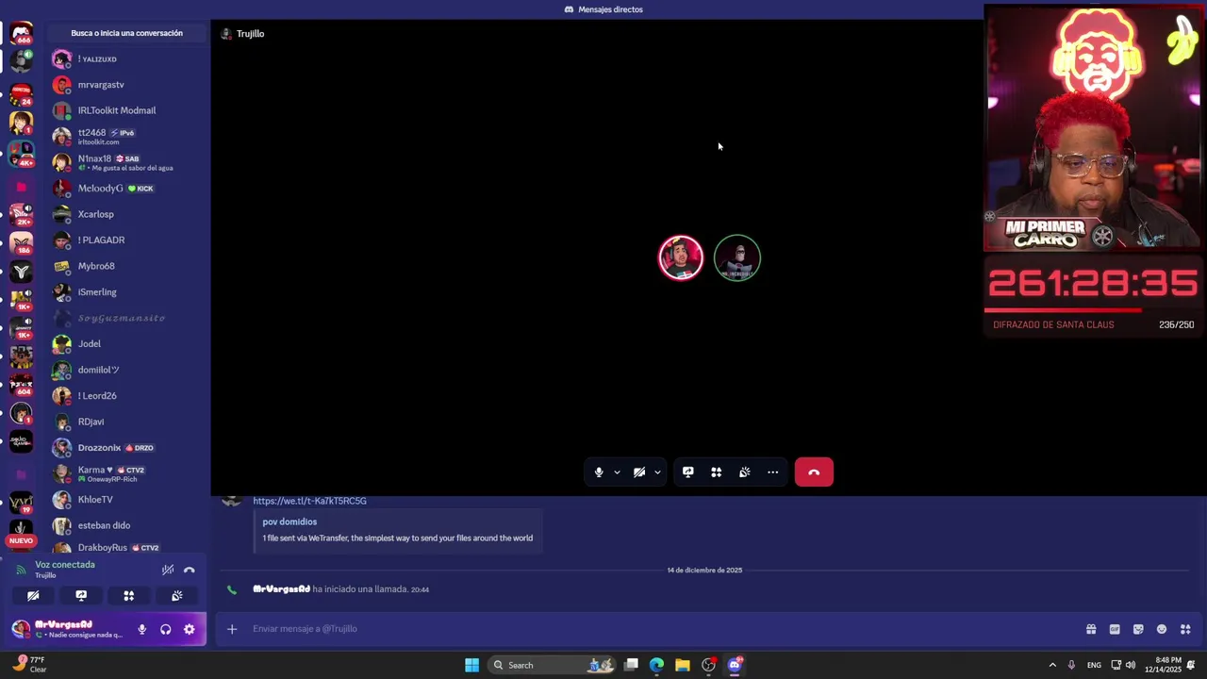
Task: Open the WeTransfer link in chat
Action: (x=309, y=501)
